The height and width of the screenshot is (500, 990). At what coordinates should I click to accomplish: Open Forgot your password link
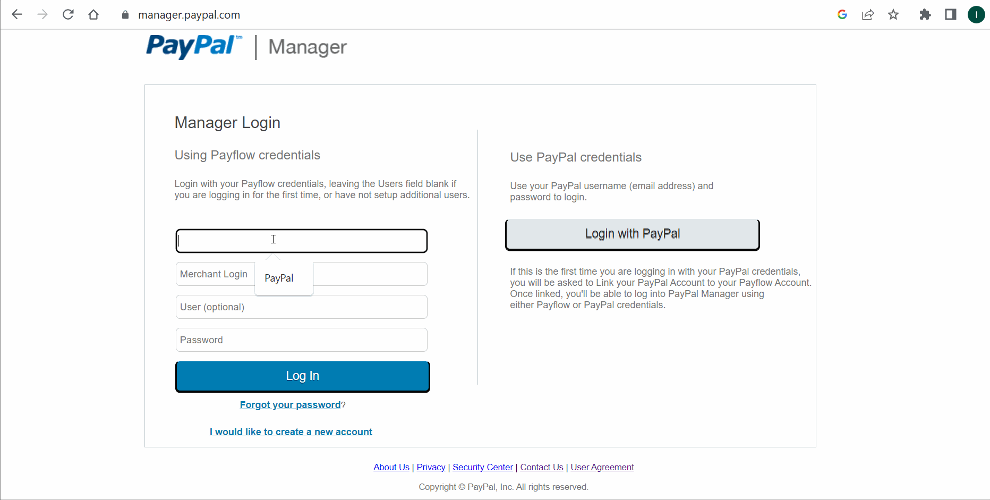tap(290, 405)
